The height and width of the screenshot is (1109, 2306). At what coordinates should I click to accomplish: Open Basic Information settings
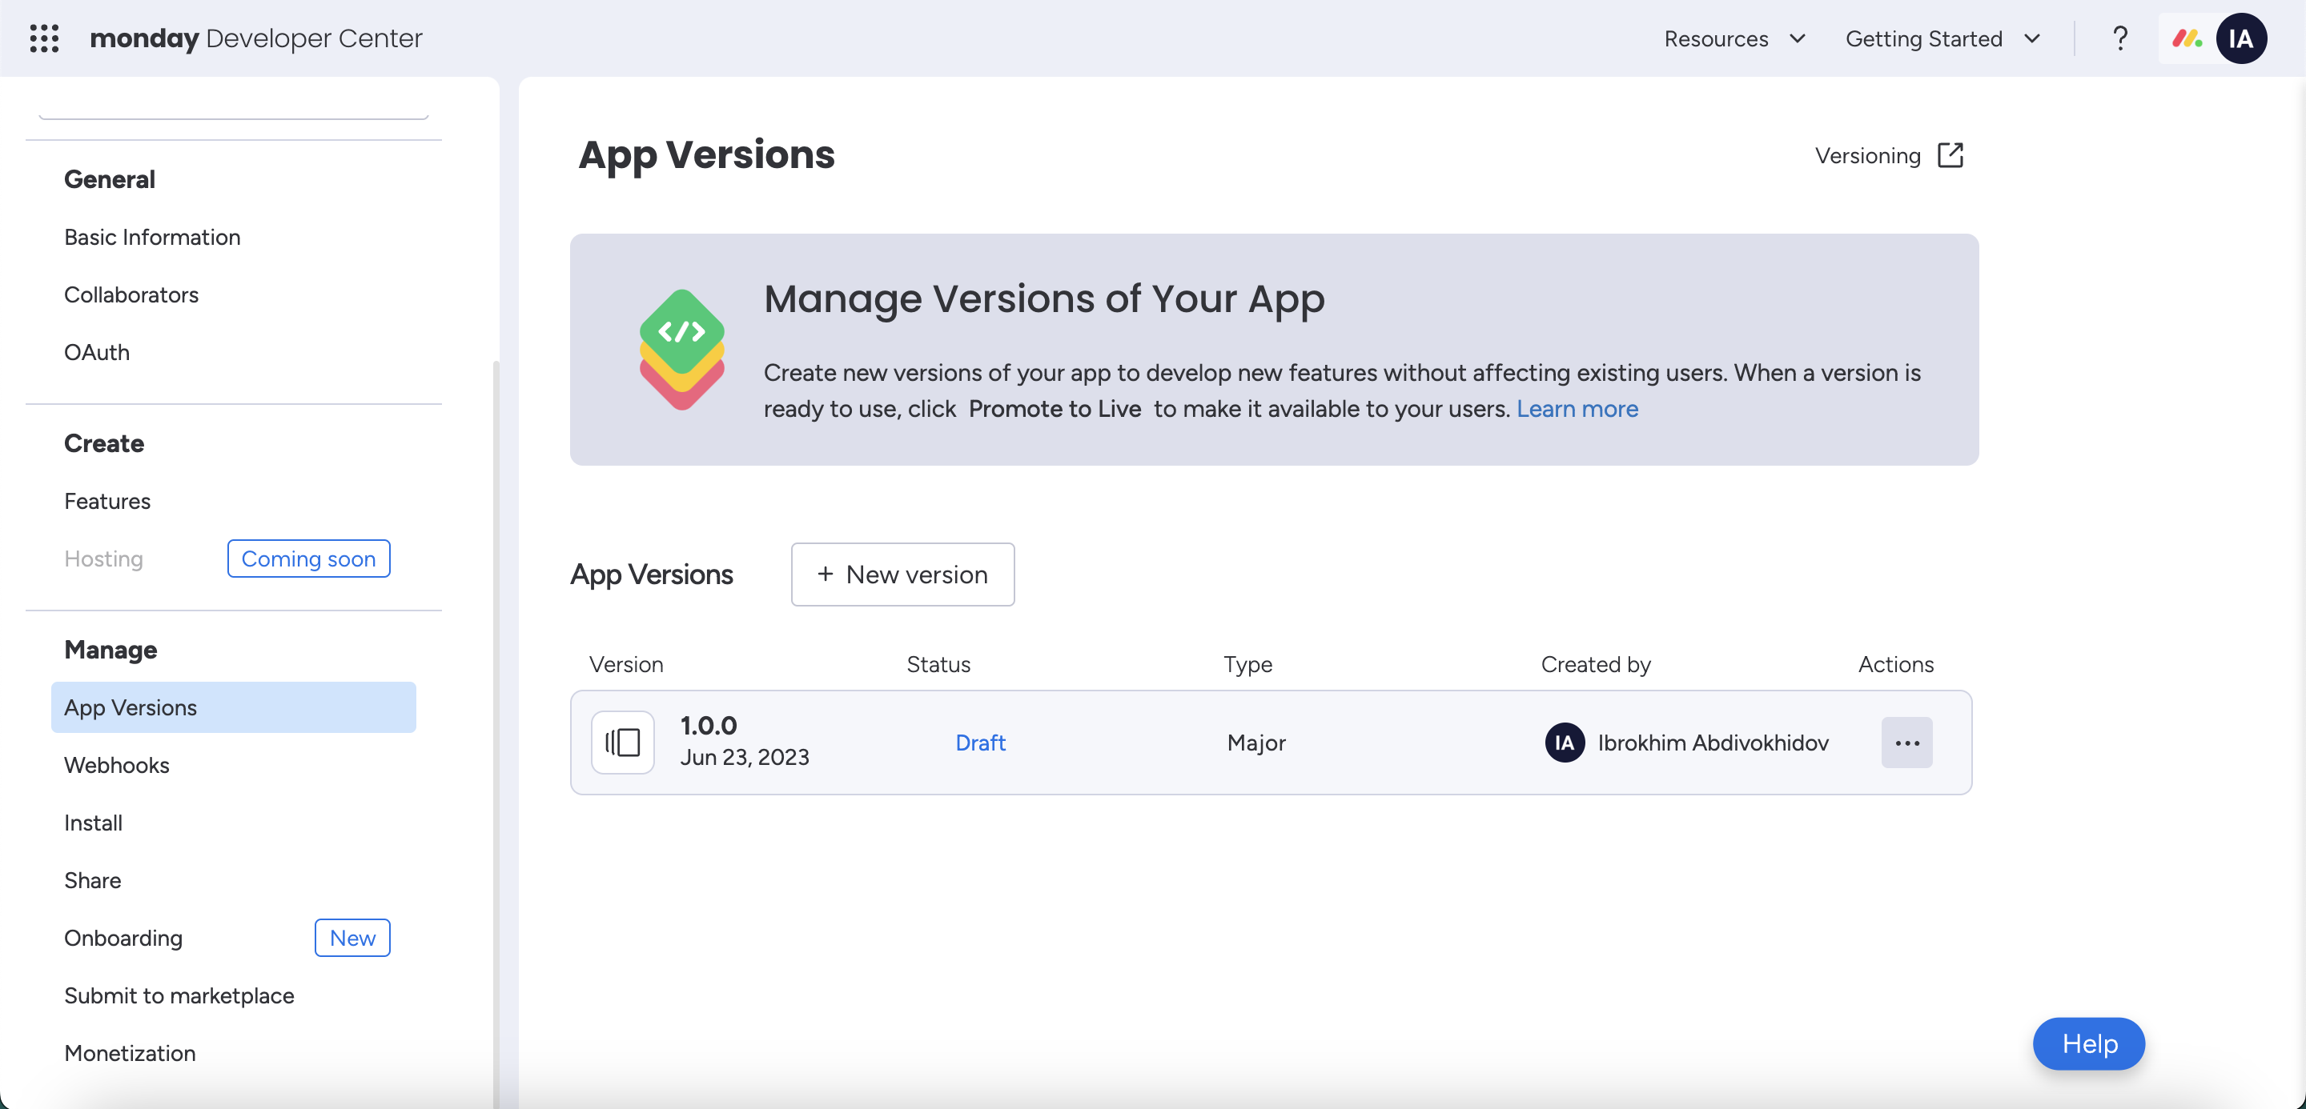coord(152,237)
